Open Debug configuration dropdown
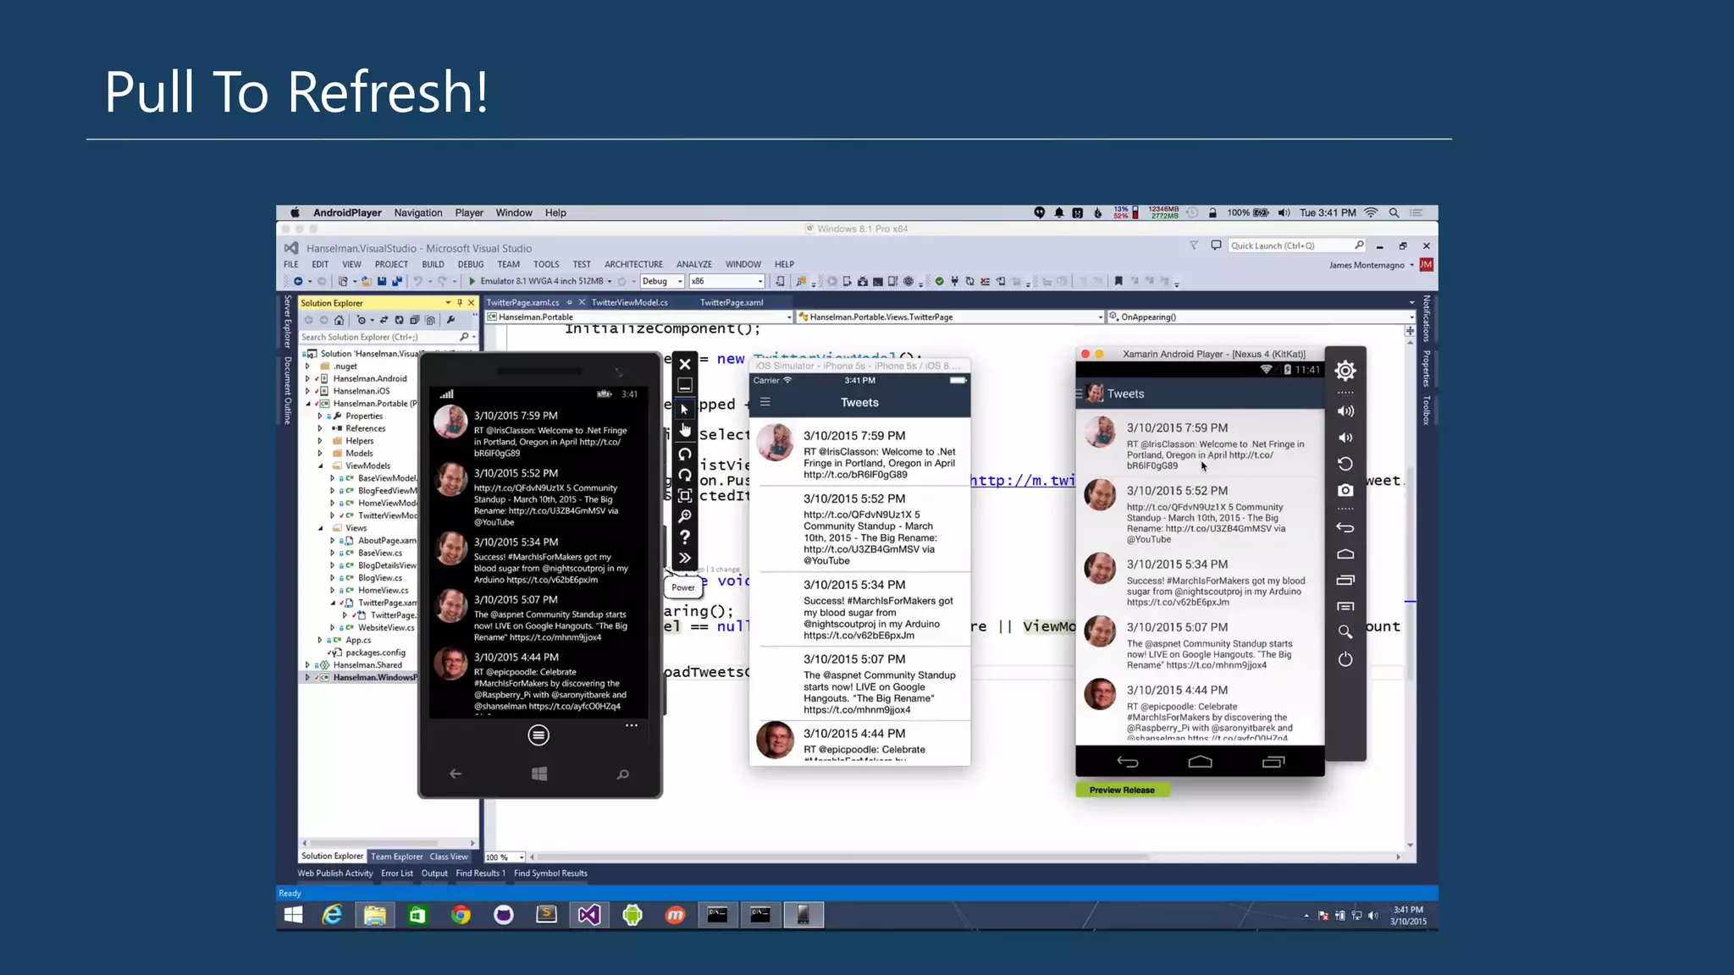The image size is (1734, 975). [679, 281]
